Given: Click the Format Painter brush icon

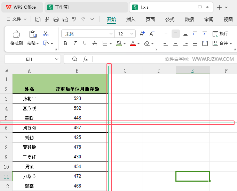Looking at the screenshot, I should 16,34.
